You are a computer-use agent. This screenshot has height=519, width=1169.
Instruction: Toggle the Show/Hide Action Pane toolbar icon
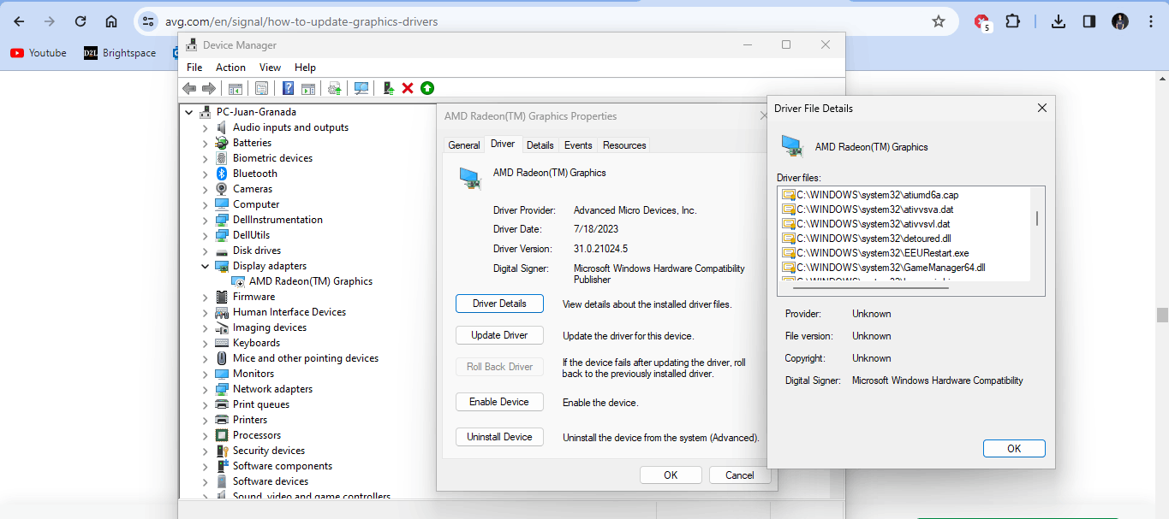tap(308, 88)
